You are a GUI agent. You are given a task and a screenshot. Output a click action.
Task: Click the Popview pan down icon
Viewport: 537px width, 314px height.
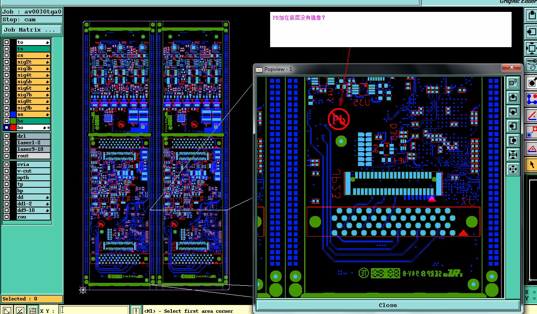pos(513,111)
